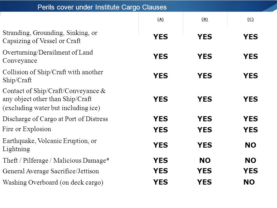Click Overturning/Derailment of Land Conveyance text
This screenshot has width=277, height=208.
coord(48,56)
